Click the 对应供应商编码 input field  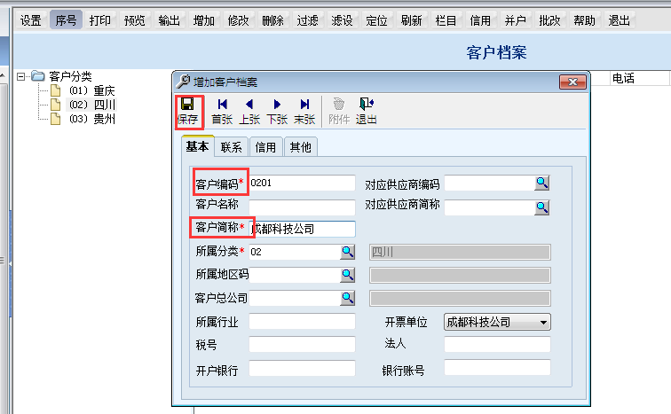click(490, 183)
